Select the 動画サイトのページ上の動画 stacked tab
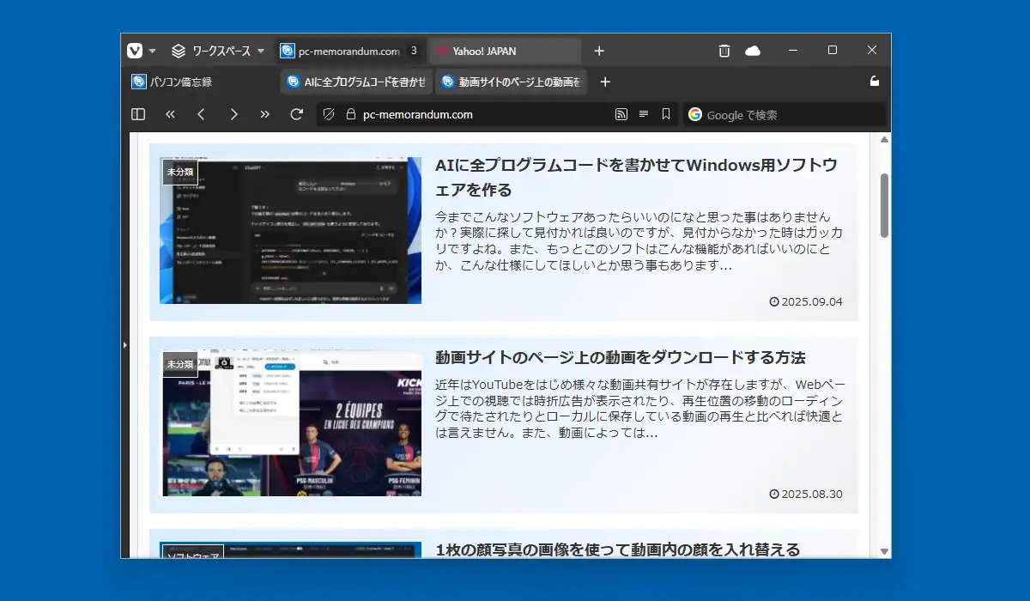Screen dimensions: 1030x601 (511, 82)
